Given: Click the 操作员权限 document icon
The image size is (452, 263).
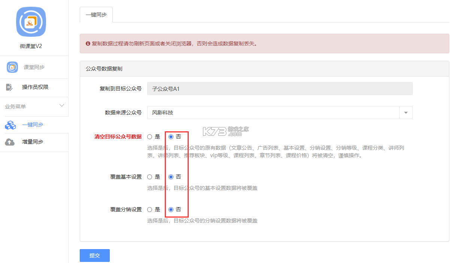Looking at the screenshot, I should point(9,87).
